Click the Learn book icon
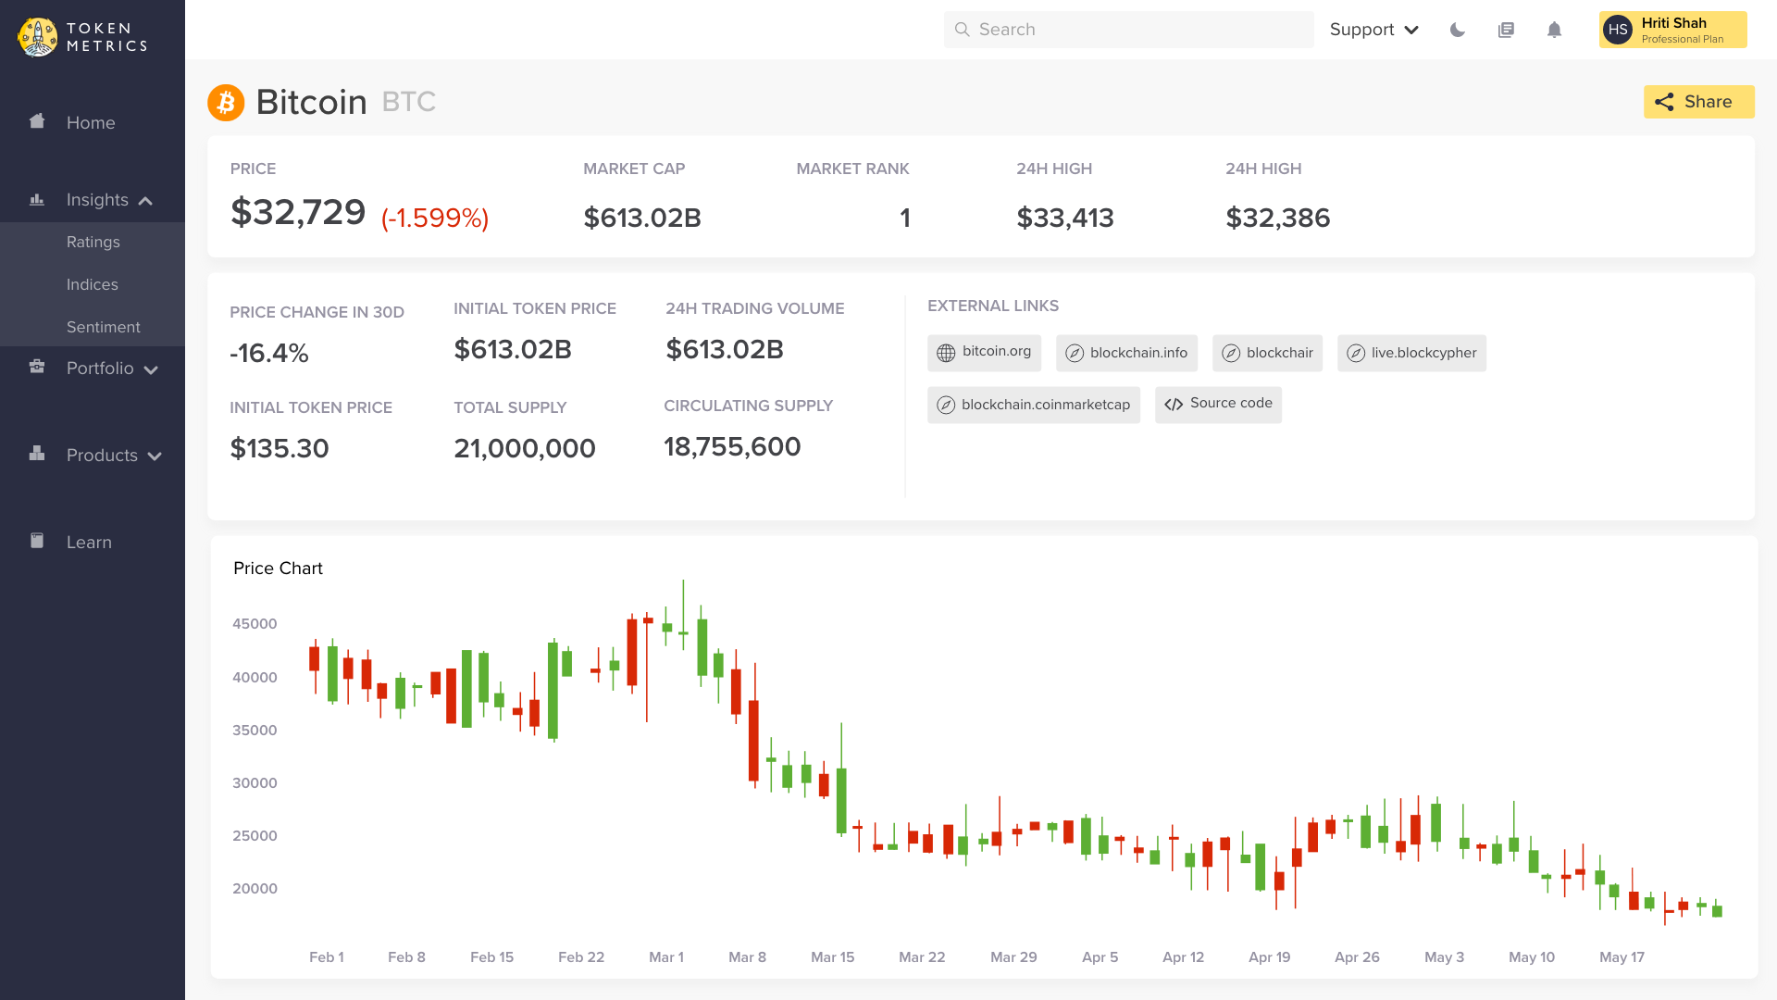 coord(37,541)
